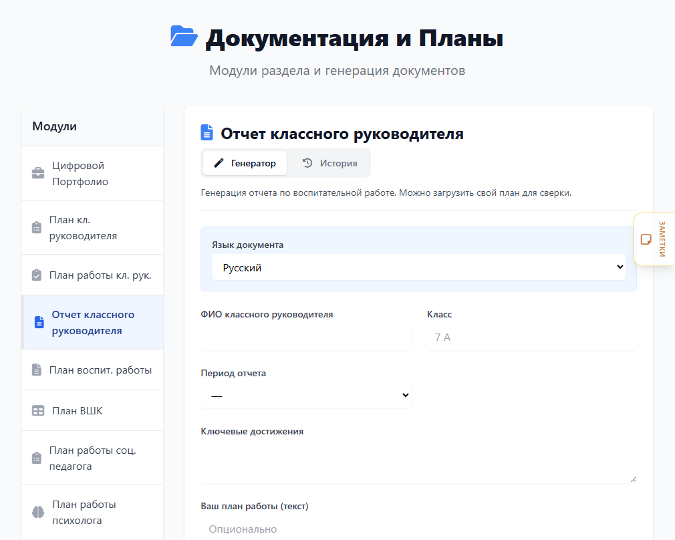Select План работы кл. рук. in the sidebar
This screenshot has width=675, height=540.
(x=92, y=275)
